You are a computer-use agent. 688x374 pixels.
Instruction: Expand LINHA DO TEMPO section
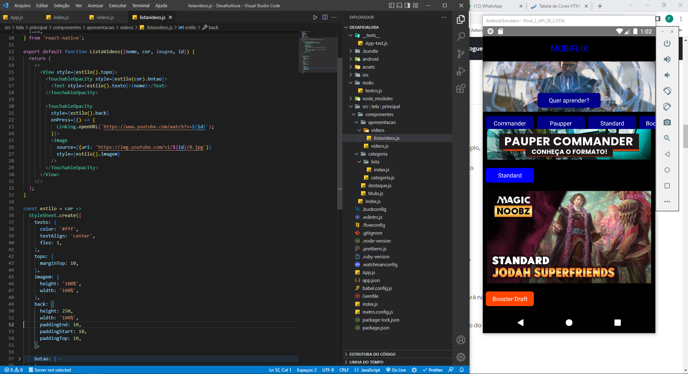tap(366, 362)
